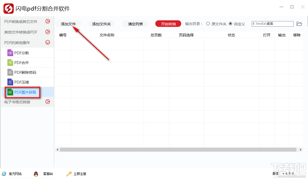308x179 pixels.
Task: Select the PDF图片获取 image icon
Action: pyautogui.click(x=10, y=92)
